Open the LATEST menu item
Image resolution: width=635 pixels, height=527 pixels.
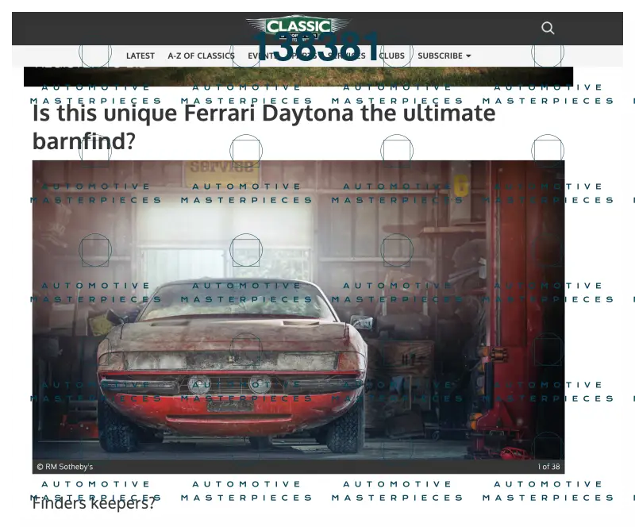pyautogui.click(x=140, y=56)
